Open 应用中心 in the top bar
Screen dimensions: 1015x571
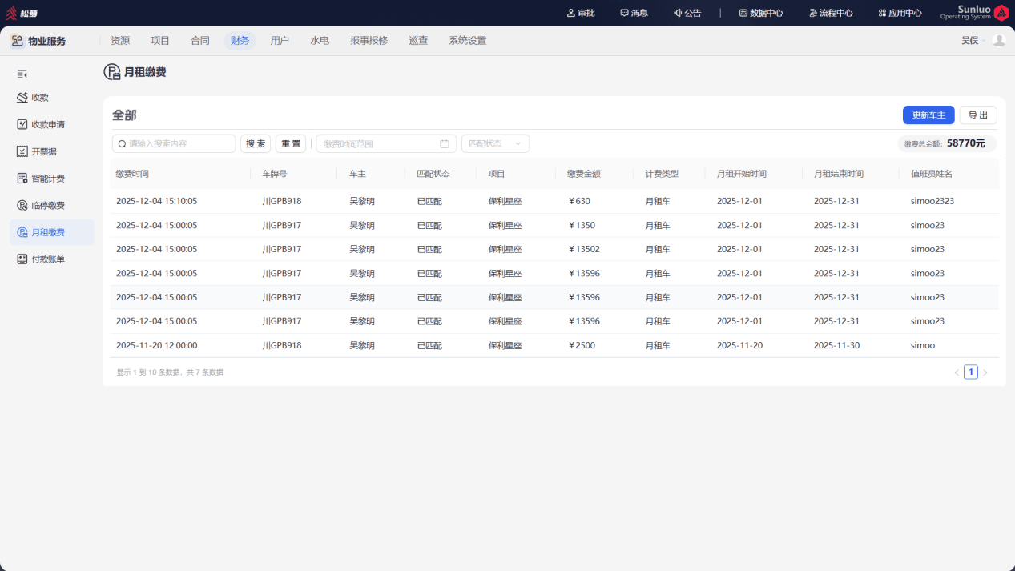tap(900, 13)
